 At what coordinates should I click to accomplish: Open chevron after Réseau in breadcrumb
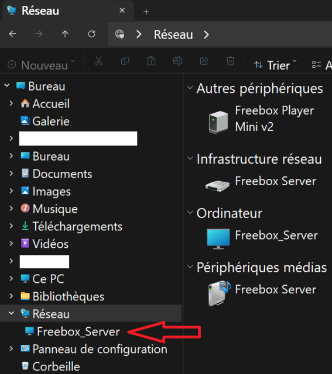coord(206,34)
